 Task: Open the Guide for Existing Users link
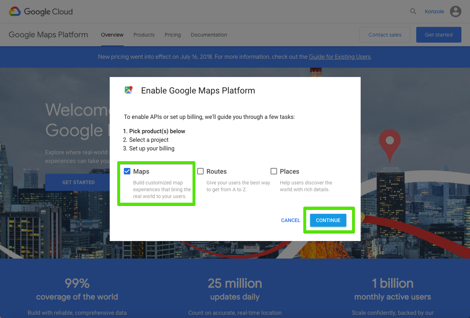point(340,57)
